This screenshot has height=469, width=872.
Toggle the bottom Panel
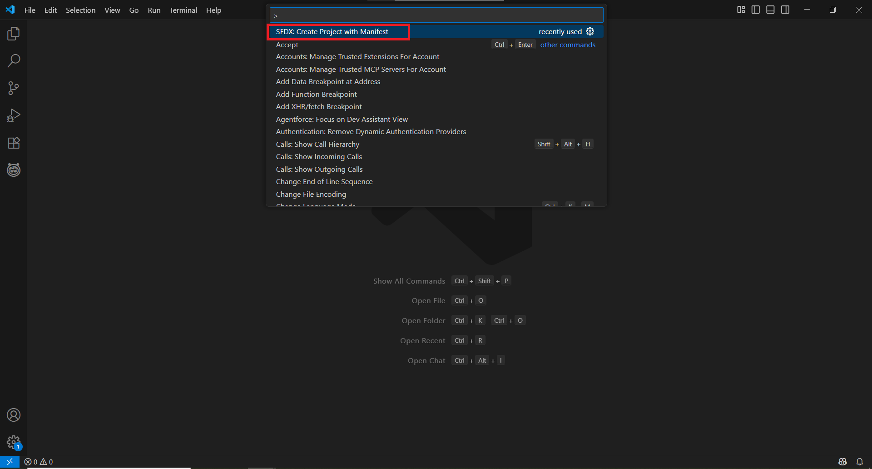[770, 10]
